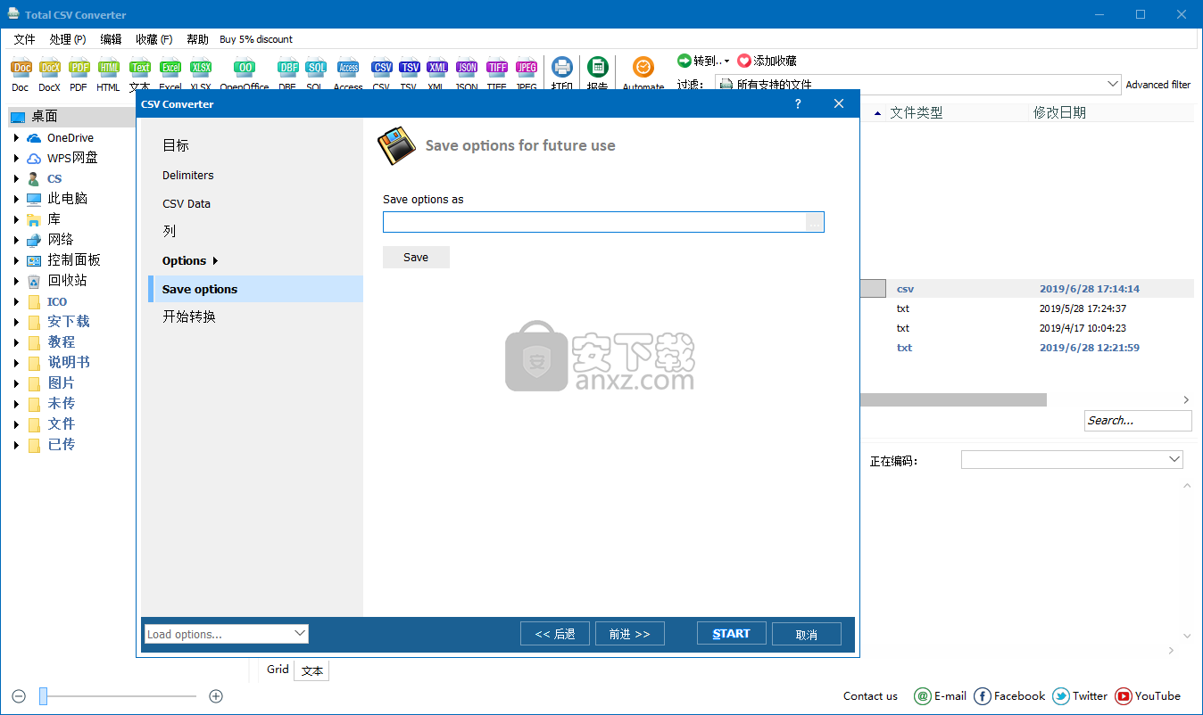Click the add-to-favorites heart icon

[x=744, y=61]
